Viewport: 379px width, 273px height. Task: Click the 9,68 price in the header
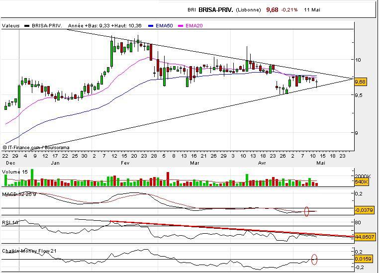pyautogui.click(x=272, y=9)
